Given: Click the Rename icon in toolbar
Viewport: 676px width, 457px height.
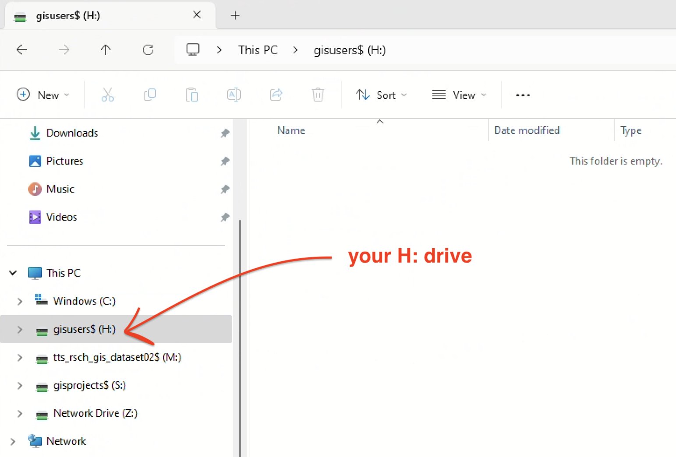Looking at the screenshot, I should coord(234,95).
